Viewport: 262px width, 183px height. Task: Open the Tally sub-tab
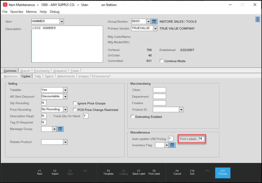coord(38,76)
